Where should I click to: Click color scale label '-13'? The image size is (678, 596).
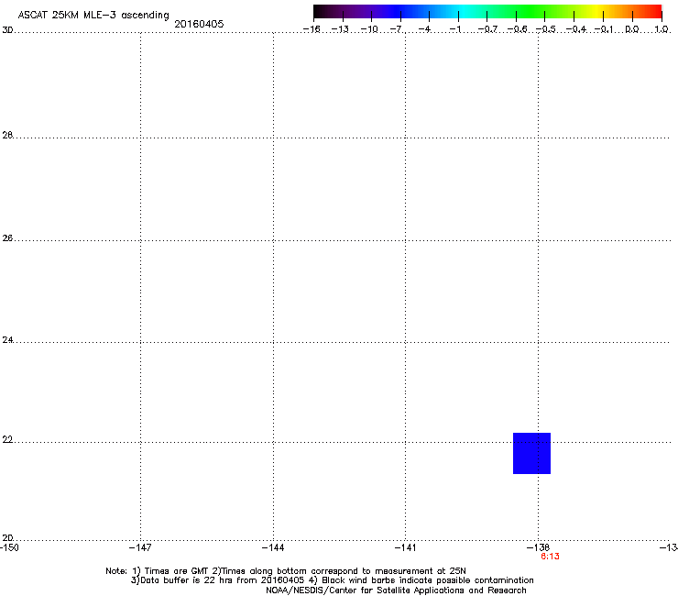pyautogui.click(x=340, y=29)
